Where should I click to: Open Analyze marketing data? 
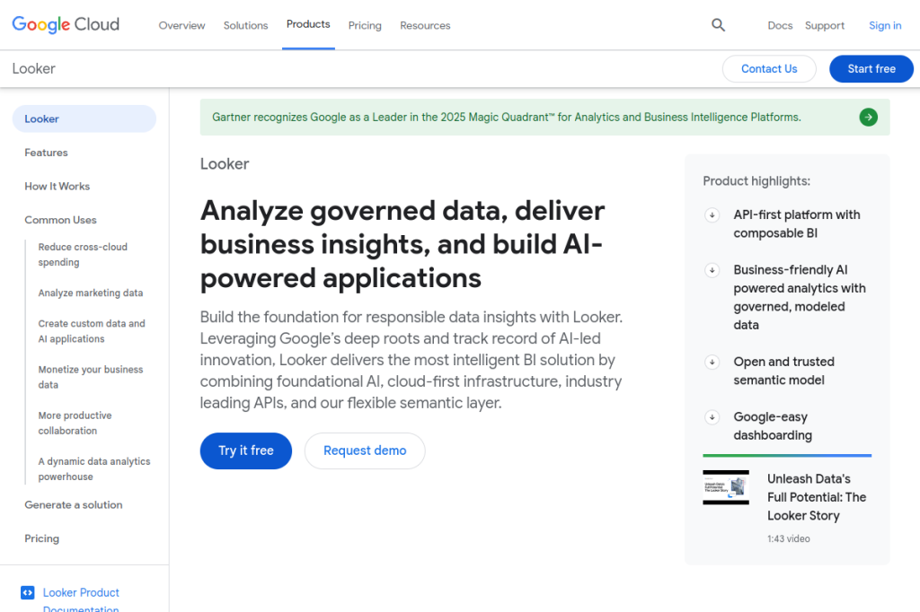91,293
